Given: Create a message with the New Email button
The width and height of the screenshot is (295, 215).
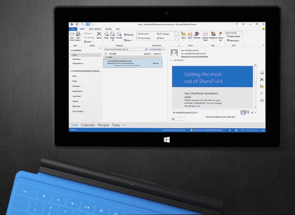Looking at the screenshot, I should tap(72, 37).
